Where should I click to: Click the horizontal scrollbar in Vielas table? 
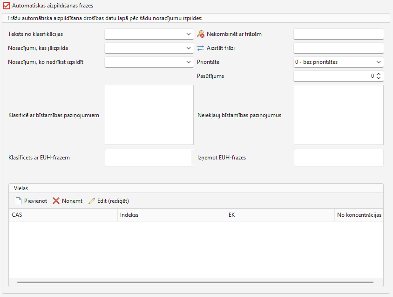point(195,282)
